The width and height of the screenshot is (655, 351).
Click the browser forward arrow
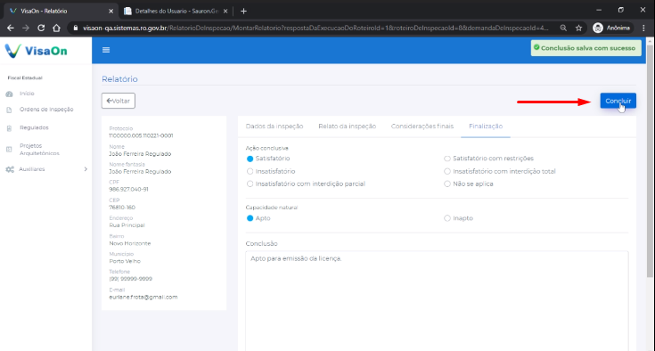pos(26,28)
